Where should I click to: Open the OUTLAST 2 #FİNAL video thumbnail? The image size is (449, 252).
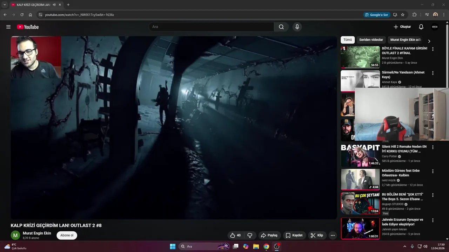(360, 57)
